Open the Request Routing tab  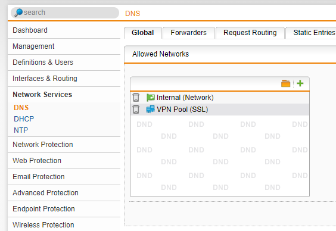(250, 33)
